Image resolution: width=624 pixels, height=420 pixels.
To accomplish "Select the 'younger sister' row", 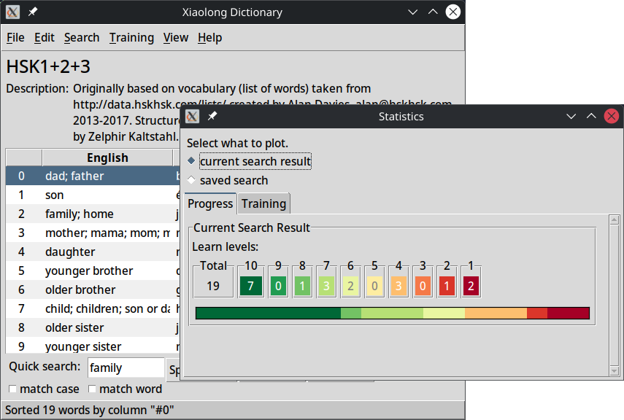I will point(93,346).
